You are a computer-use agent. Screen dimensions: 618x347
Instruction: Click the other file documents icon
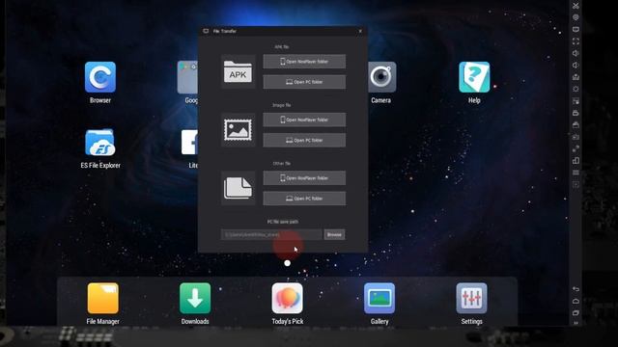click(x=239, y=188)
